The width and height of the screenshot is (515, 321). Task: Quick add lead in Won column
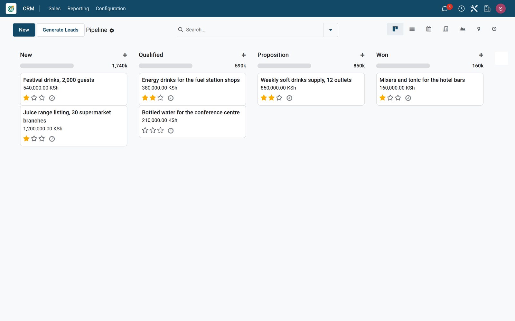[481, 55]
